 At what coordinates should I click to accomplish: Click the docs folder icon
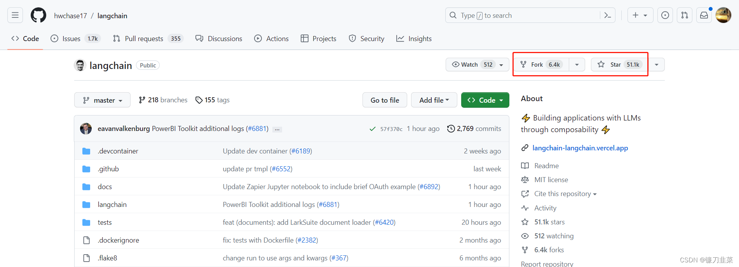[x=86, y=187]
